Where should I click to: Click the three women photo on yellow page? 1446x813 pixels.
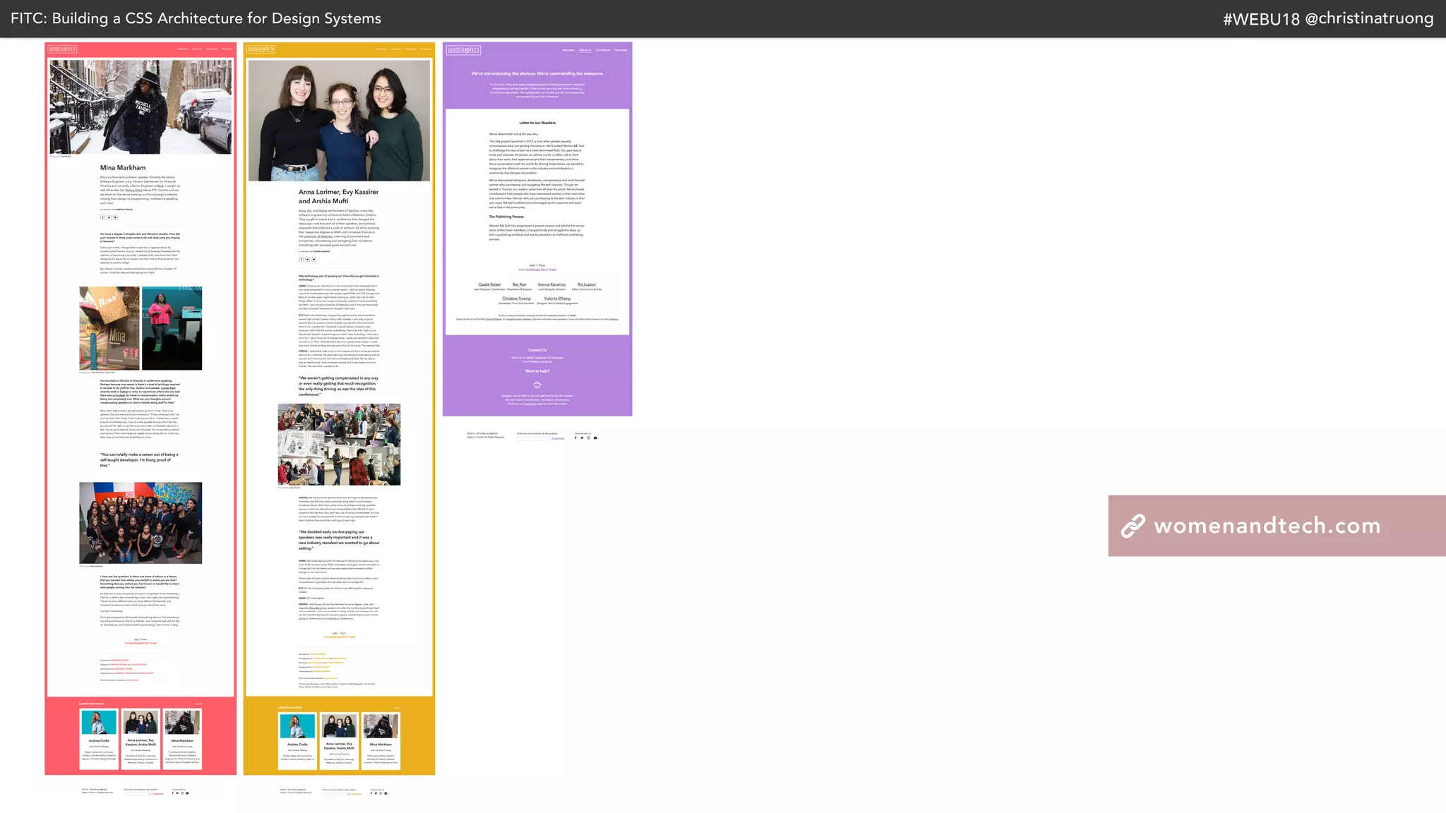[x=339, y=121]
